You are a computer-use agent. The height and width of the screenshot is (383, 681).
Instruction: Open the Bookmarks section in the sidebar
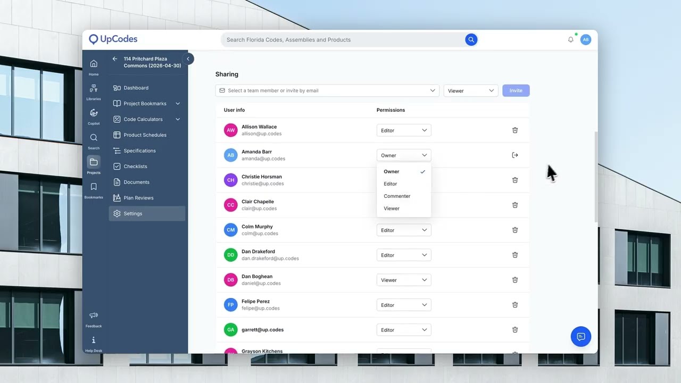[94, 190]
